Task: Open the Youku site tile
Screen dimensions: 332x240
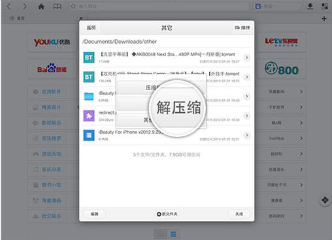Action: (x=52, y=42)
